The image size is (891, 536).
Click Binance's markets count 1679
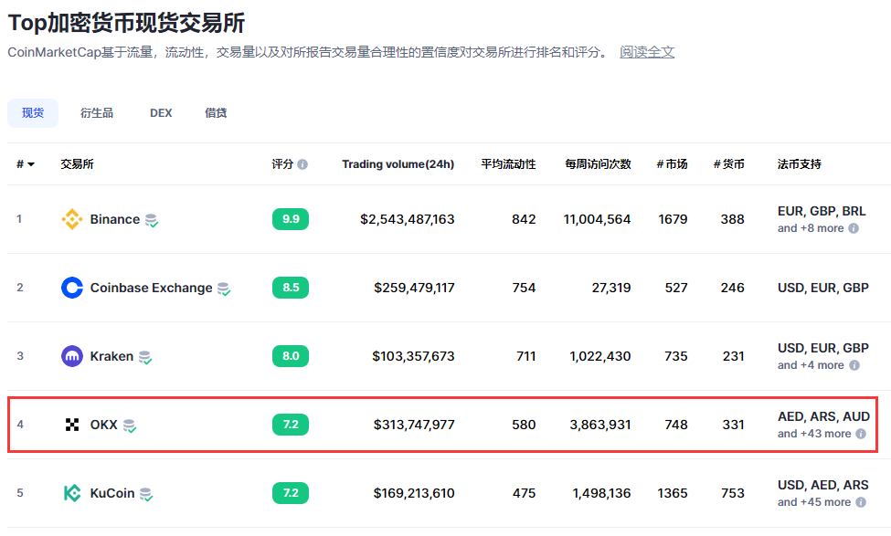(673, 219)
